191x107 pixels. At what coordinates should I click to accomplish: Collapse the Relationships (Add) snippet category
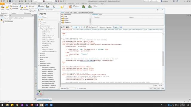[x=39, y=66]
